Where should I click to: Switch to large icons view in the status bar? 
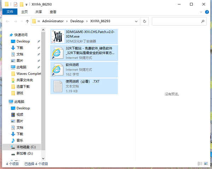pos(206,163)
